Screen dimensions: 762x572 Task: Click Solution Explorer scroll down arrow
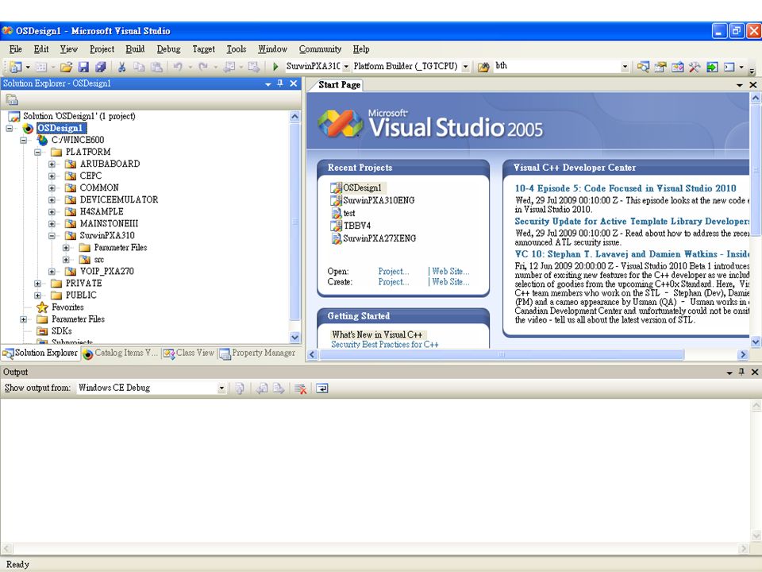pyautogui.click(x=294, y=337)
